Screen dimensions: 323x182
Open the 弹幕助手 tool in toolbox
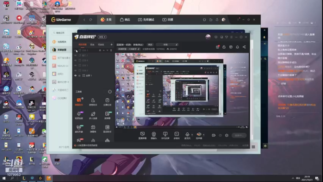(x=79, y=102)
